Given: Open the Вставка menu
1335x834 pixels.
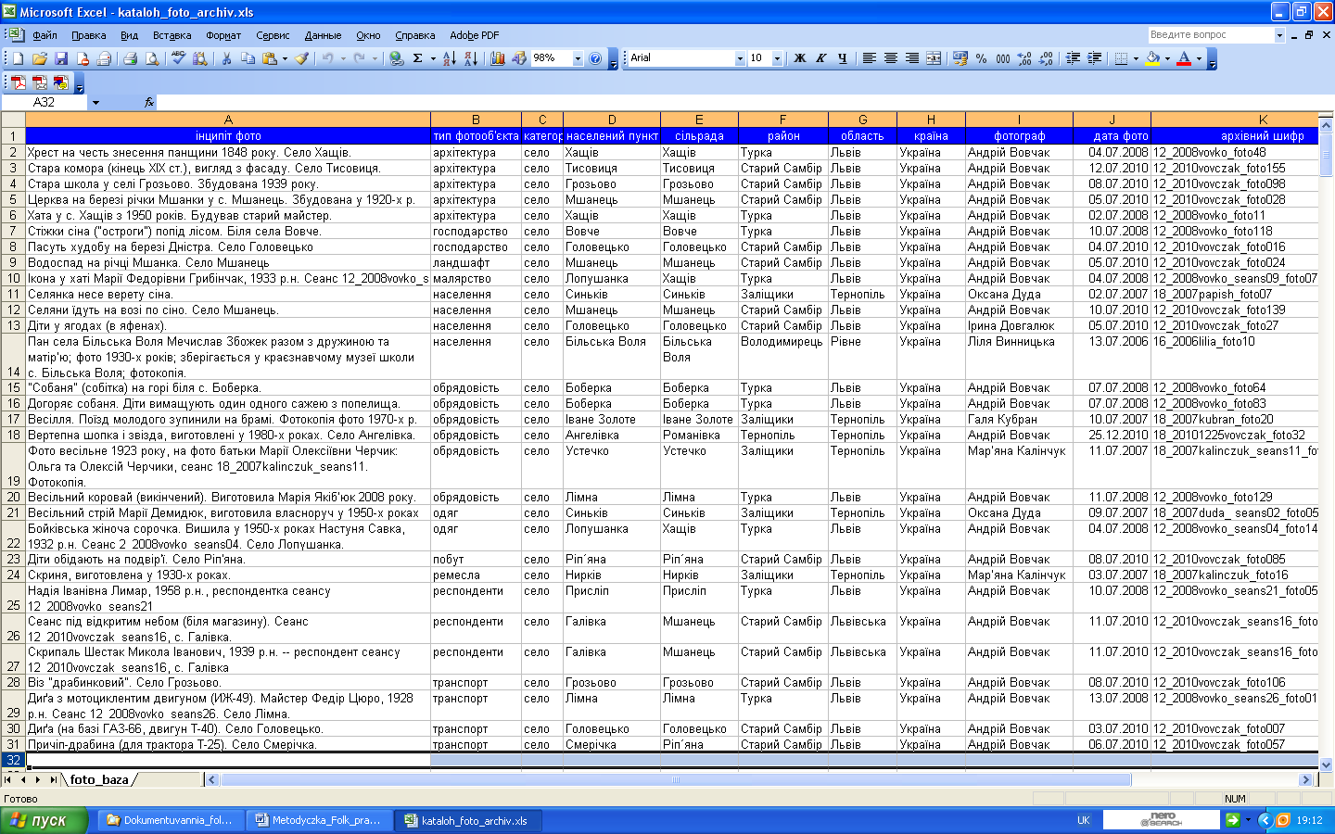Looking at the screenshot, I should click(x=172, y=35).
